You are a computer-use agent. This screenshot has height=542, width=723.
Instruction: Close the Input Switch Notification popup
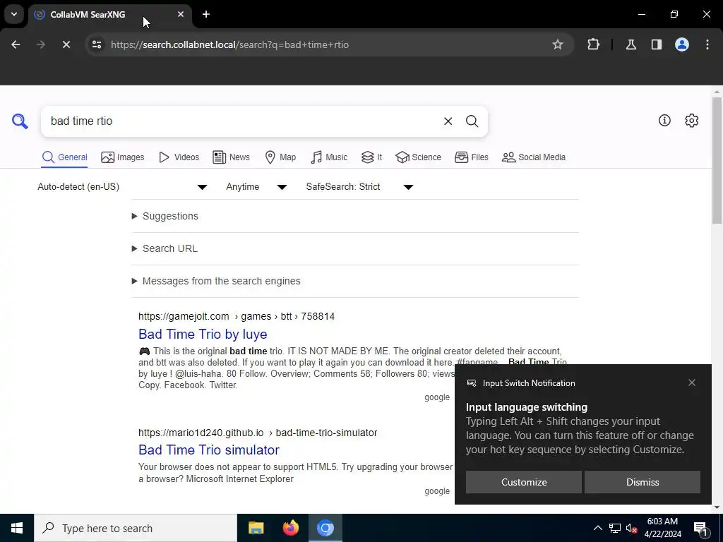[x=692, y=383]
